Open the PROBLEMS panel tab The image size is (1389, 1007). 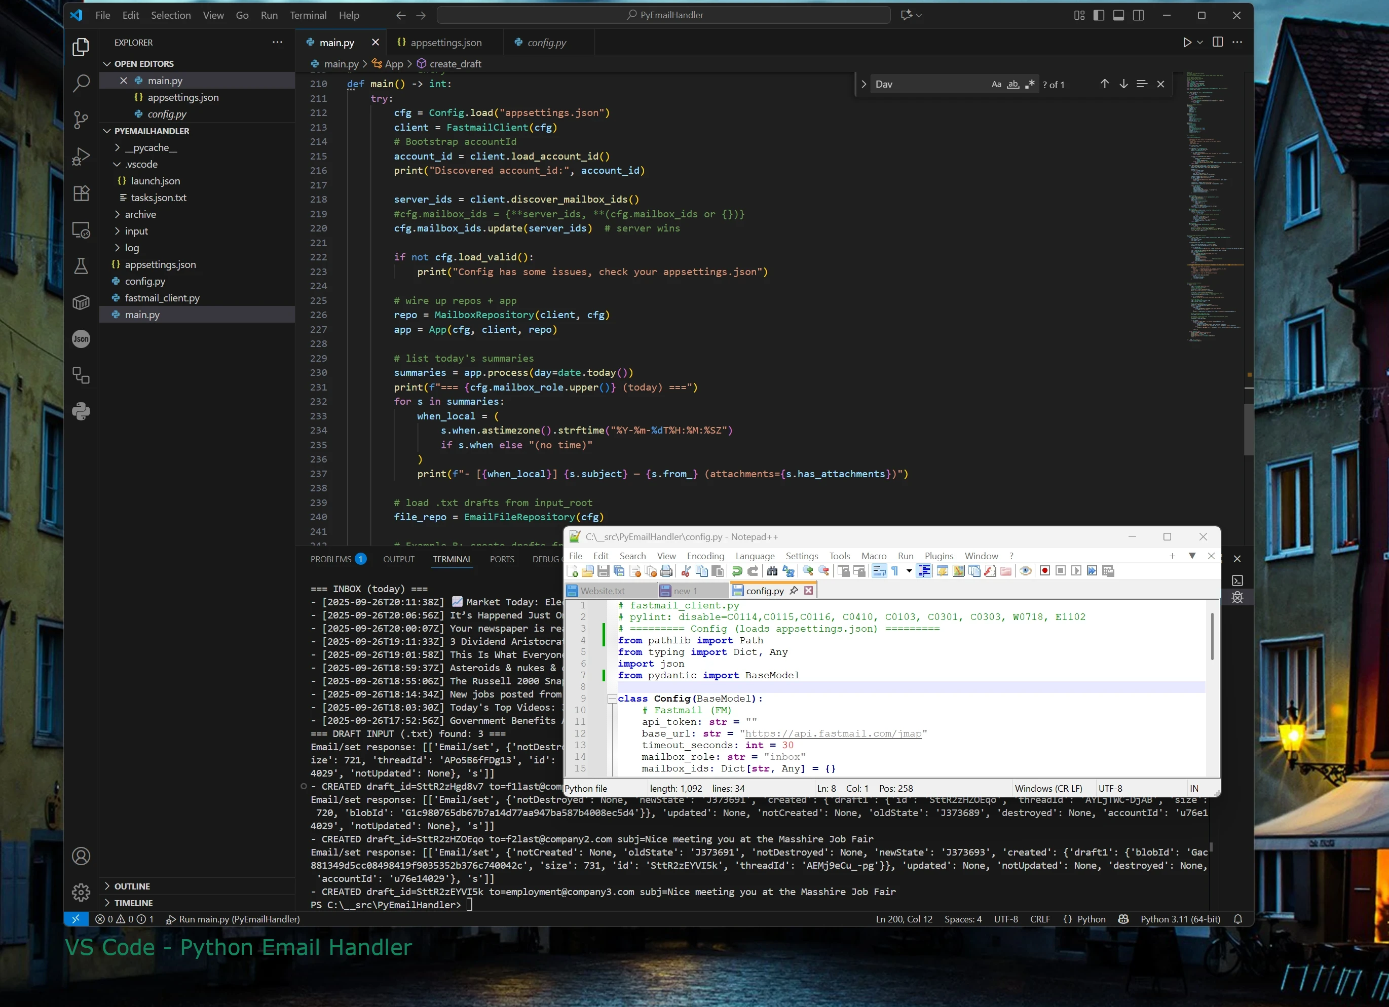tap(331, 559)
